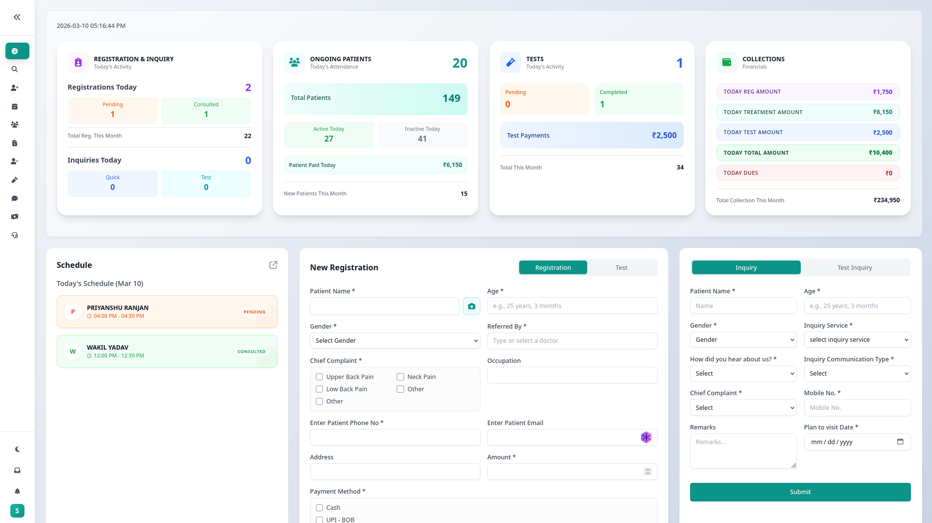Tick the Neck Pain checkbox

[400, 377]
